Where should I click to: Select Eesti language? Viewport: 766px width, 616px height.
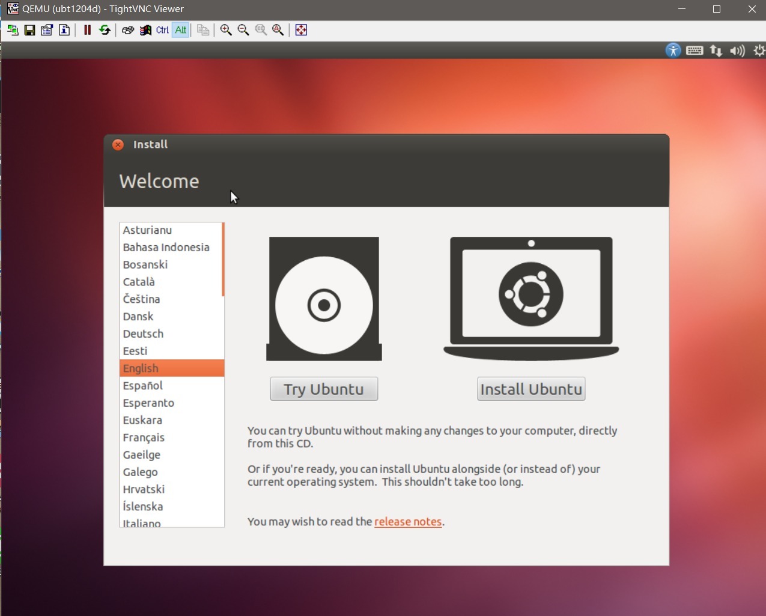coord(171,351)
